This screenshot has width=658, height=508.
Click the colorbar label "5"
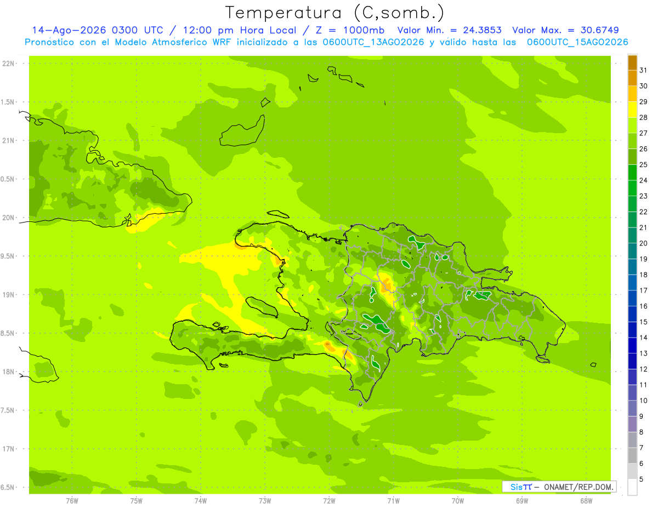642,480
